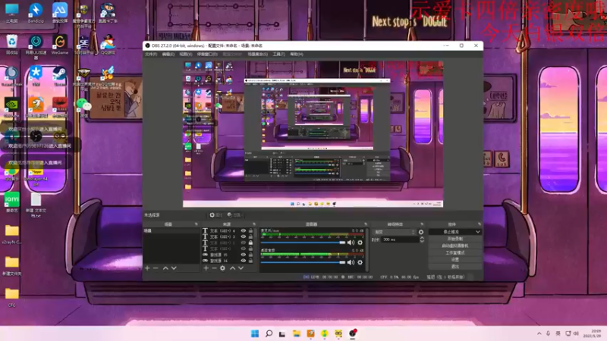Move scene down in the scenes panel

(x=174, y=268)
